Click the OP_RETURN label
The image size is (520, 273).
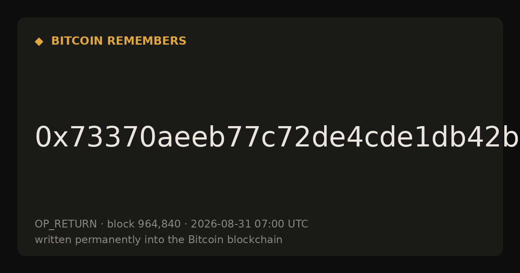point(66,224)
